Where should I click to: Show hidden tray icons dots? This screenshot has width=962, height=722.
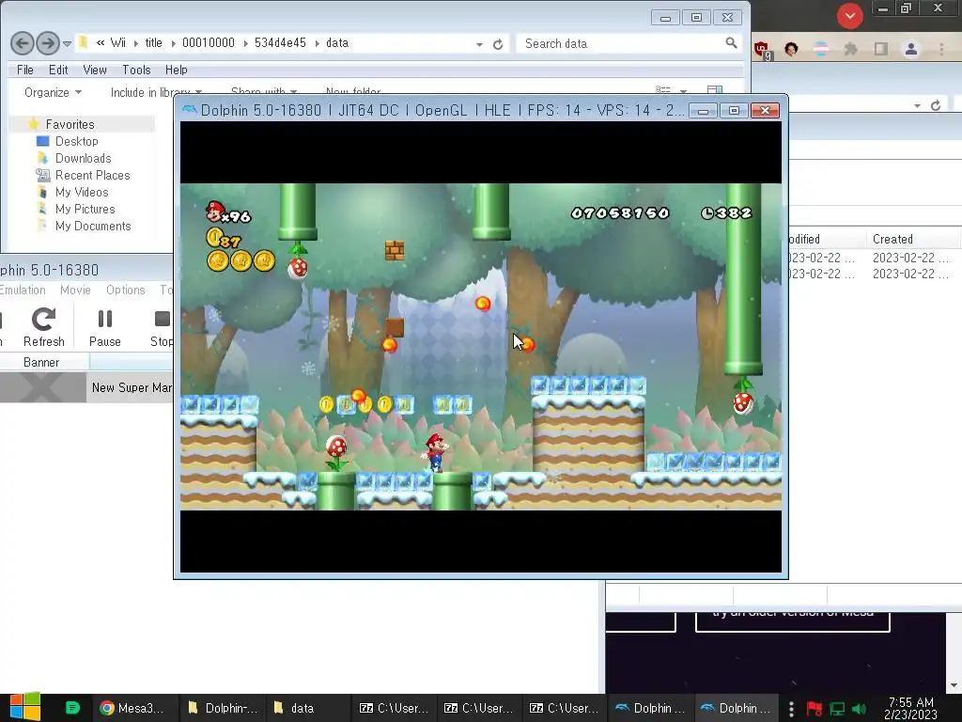pyautogui.click(x=791, y=709)
